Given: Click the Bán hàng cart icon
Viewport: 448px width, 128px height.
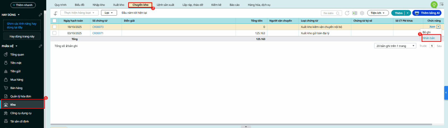Looking at the screenshot, I should (6, 88).
